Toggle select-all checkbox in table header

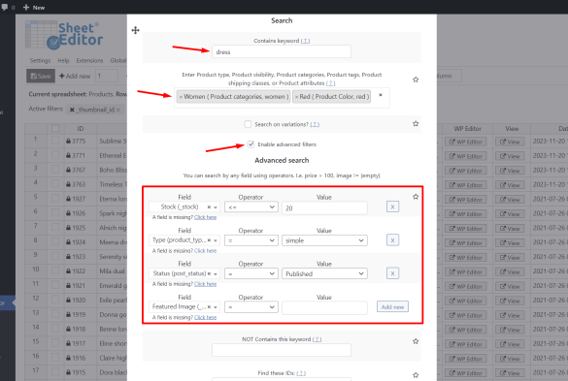click(55, 128)
